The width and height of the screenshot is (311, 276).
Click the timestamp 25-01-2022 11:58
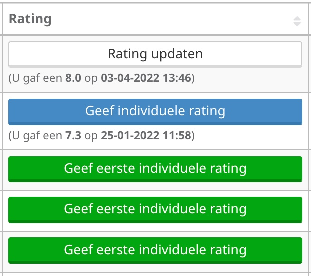[x=146, y=135]
